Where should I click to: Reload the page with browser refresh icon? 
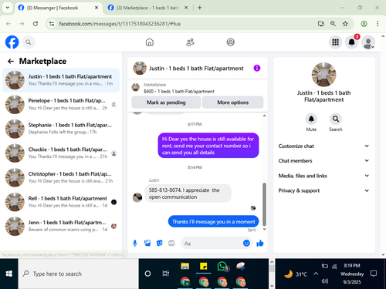coord(36,24)
